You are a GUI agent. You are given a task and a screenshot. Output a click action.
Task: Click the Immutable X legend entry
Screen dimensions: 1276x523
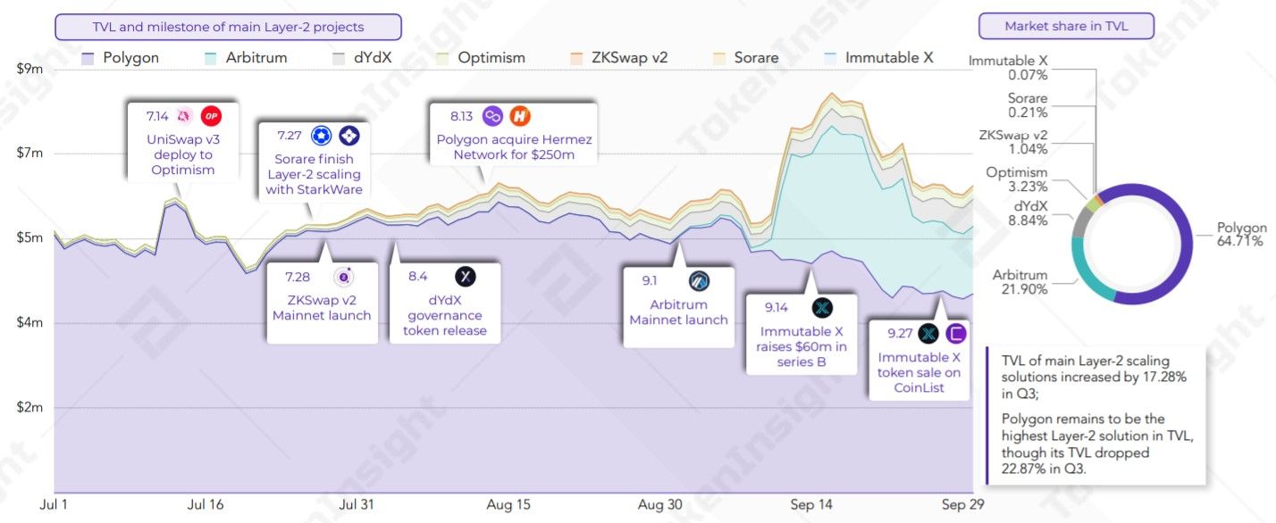[x=878, y=58]
